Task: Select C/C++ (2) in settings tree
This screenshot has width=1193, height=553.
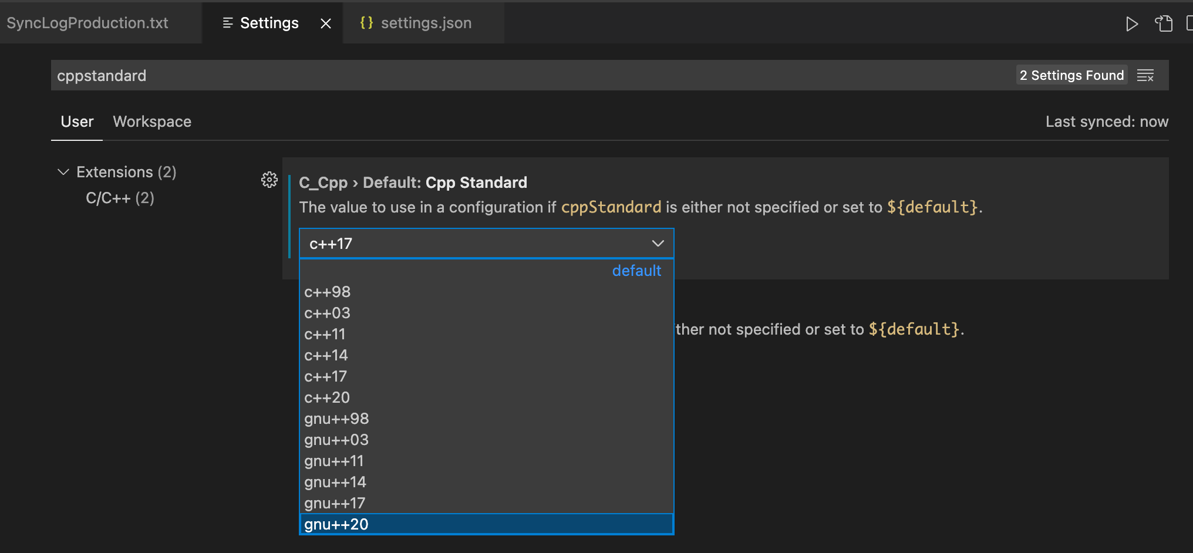Action: pos(120,198)
